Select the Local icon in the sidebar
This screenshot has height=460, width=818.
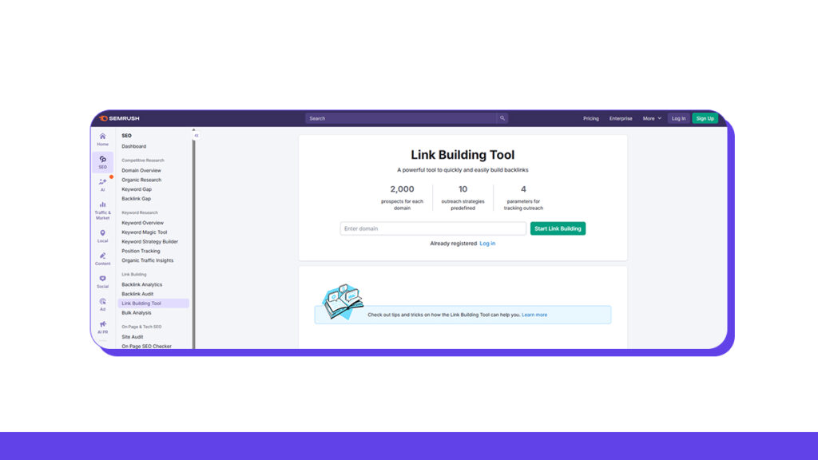102,234
